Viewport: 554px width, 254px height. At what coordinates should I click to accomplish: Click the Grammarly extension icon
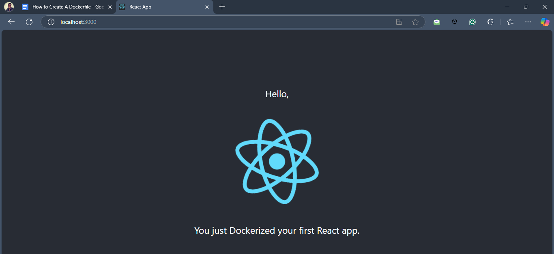coord(472,22)
